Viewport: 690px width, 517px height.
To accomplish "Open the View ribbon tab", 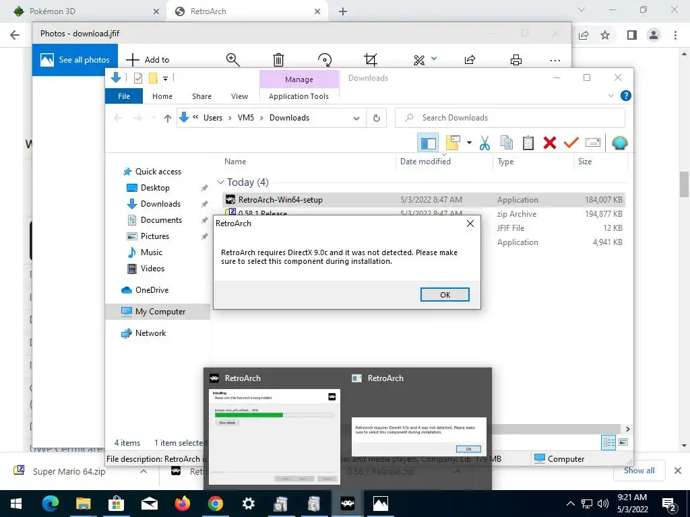I will click(x=239, y=96).
